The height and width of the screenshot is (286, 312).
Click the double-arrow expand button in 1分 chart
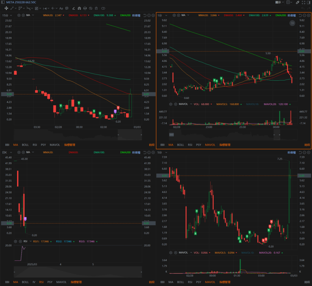292,23
